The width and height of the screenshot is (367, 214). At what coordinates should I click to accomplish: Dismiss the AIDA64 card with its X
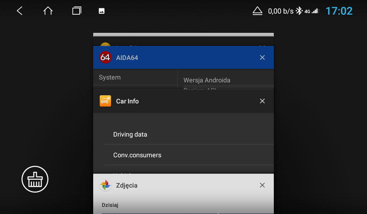(x=262, y=57)
